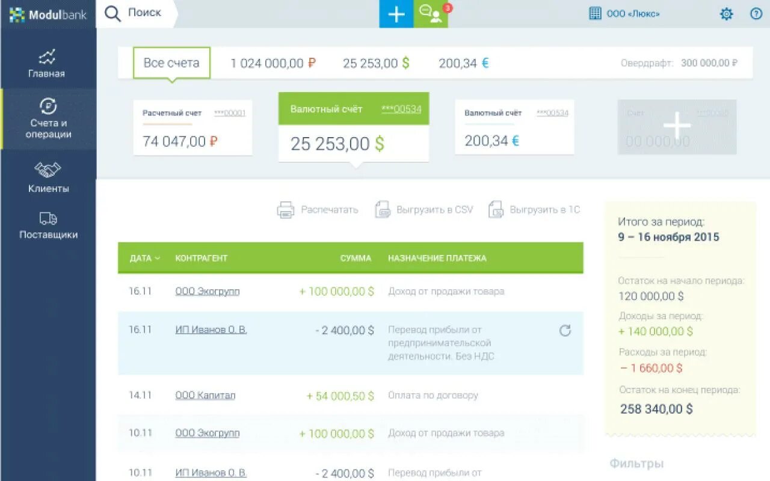Click the Modulbank logo
The height and width of the screenshot is (481, 770).
click(x=48, y=14)
